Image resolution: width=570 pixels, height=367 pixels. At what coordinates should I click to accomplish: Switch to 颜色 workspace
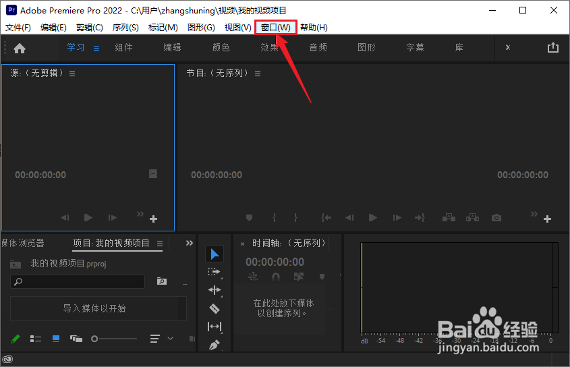point(221,47)
